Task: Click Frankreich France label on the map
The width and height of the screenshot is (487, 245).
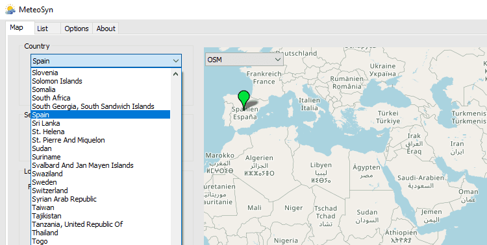Action: [264, 78]
